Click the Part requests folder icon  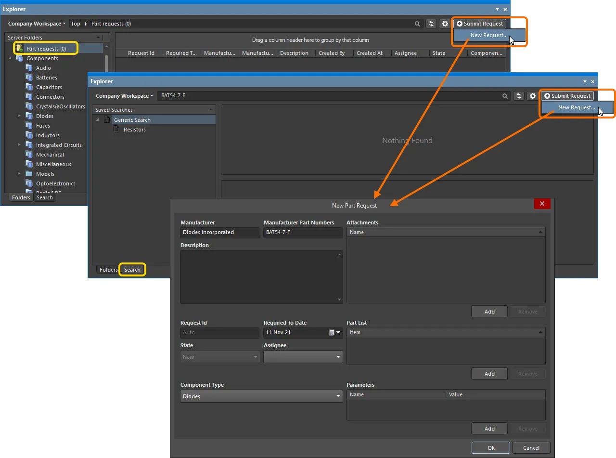coord(19,49)
